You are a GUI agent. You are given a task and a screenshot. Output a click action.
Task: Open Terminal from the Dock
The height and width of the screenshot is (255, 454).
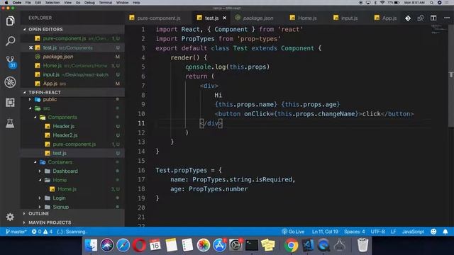(252, 245)
